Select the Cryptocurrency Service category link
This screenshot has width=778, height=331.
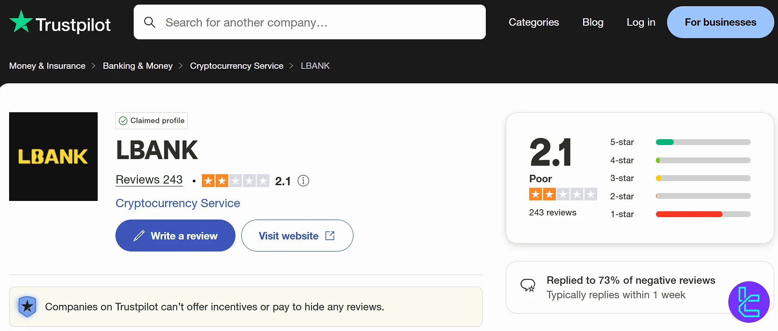coord(236,65)
